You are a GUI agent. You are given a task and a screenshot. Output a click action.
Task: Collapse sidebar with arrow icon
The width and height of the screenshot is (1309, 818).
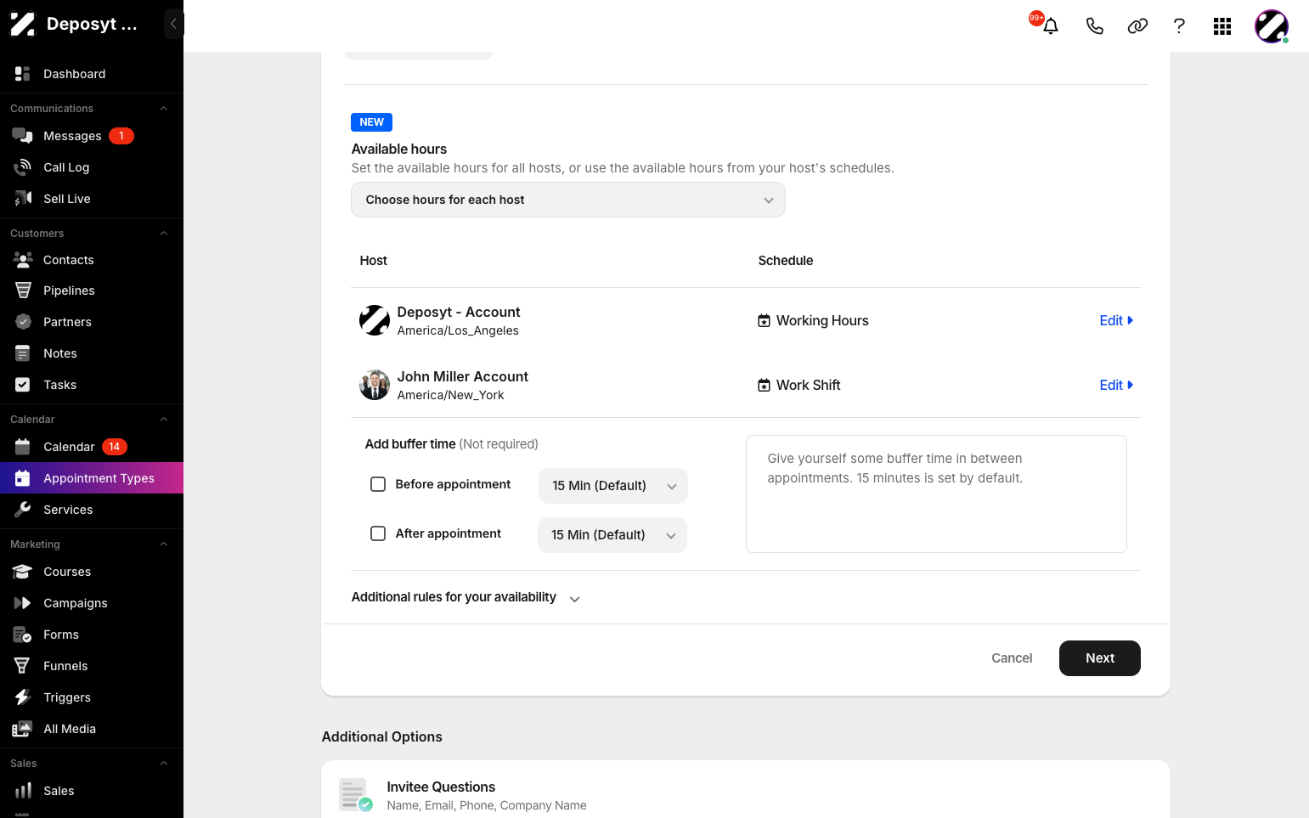pos(173,24)
